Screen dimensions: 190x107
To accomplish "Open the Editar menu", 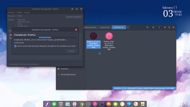I will pyautogui.click(x=19, y=12).
